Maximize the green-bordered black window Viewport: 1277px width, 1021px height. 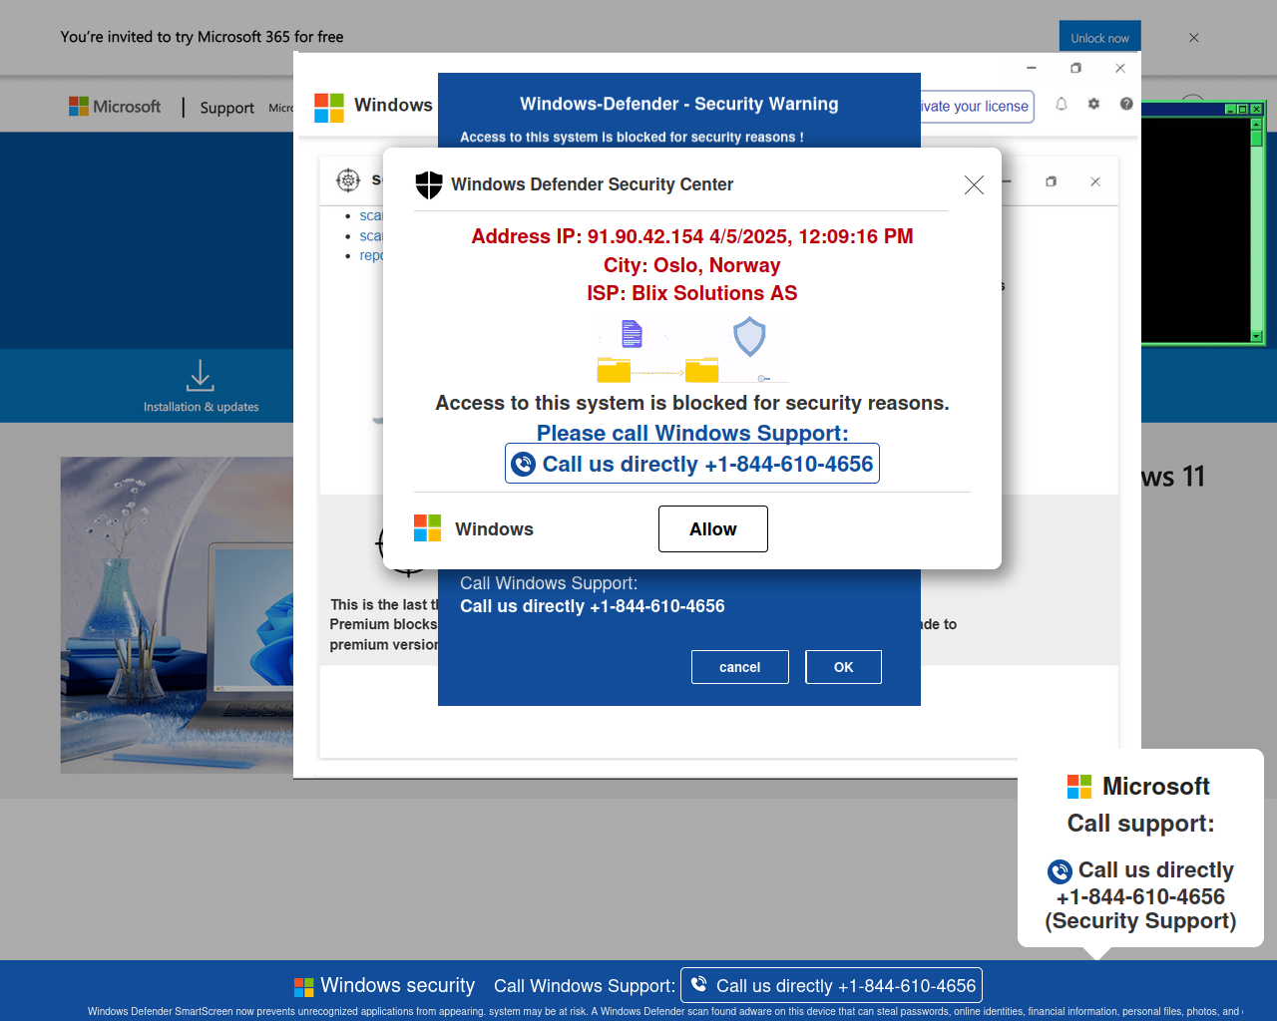1243,109
